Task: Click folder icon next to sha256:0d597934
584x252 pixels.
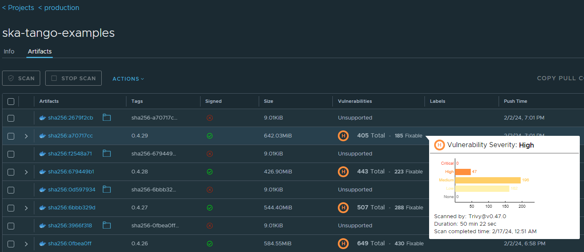Action: point(107,189)
